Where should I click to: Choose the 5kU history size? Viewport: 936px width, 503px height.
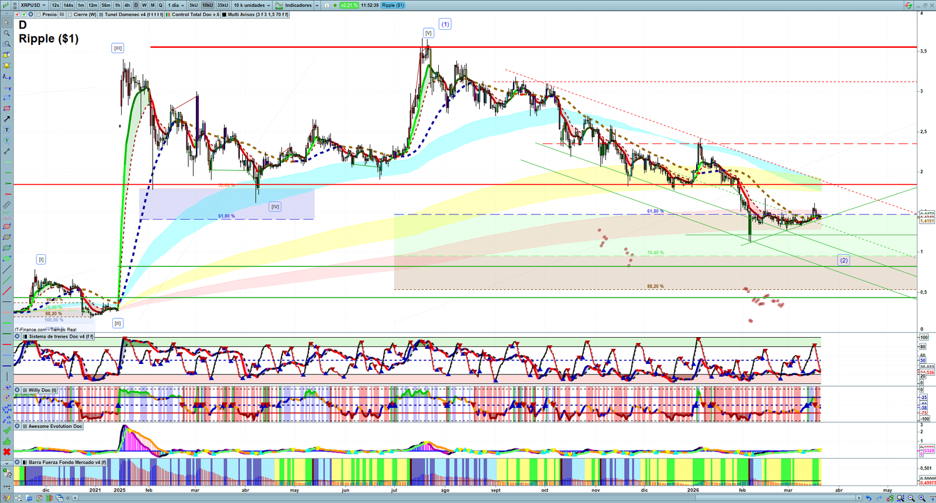point(194,5)
